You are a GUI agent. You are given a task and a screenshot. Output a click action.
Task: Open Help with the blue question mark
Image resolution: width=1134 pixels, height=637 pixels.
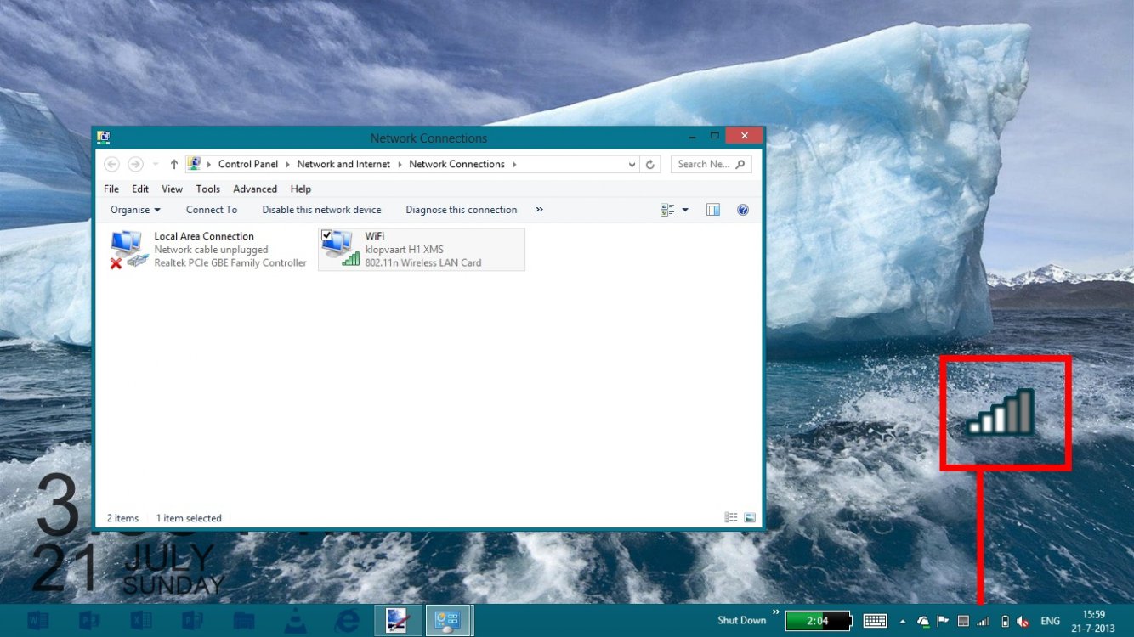click(743, 210)
